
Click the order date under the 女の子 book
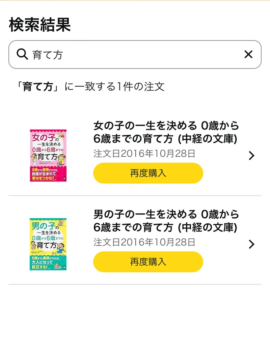[144, 154]
